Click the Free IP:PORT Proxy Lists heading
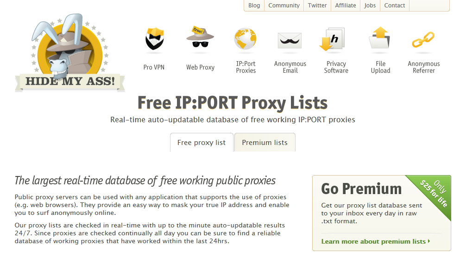 pos(233,103)
